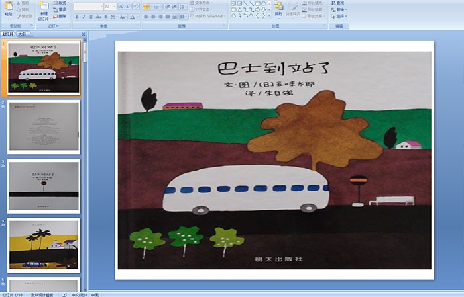Open the Arrange (排列) menu
This screenshot has width=464, height=297.
pyautogui.click(x=278, y=9)
